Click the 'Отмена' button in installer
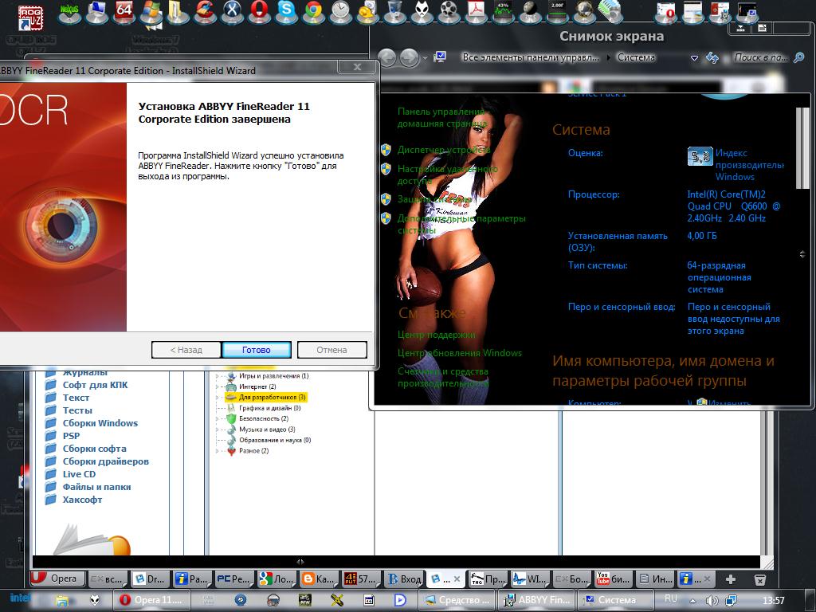Image resolution: width=816 pixels, height=612 pixels. pos(331,350)
